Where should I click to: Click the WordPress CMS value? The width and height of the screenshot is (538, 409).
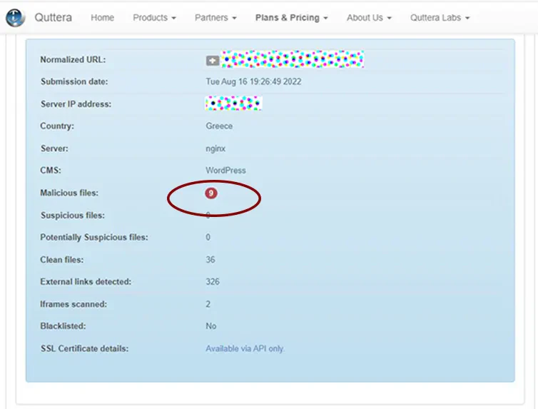[225, 171]
